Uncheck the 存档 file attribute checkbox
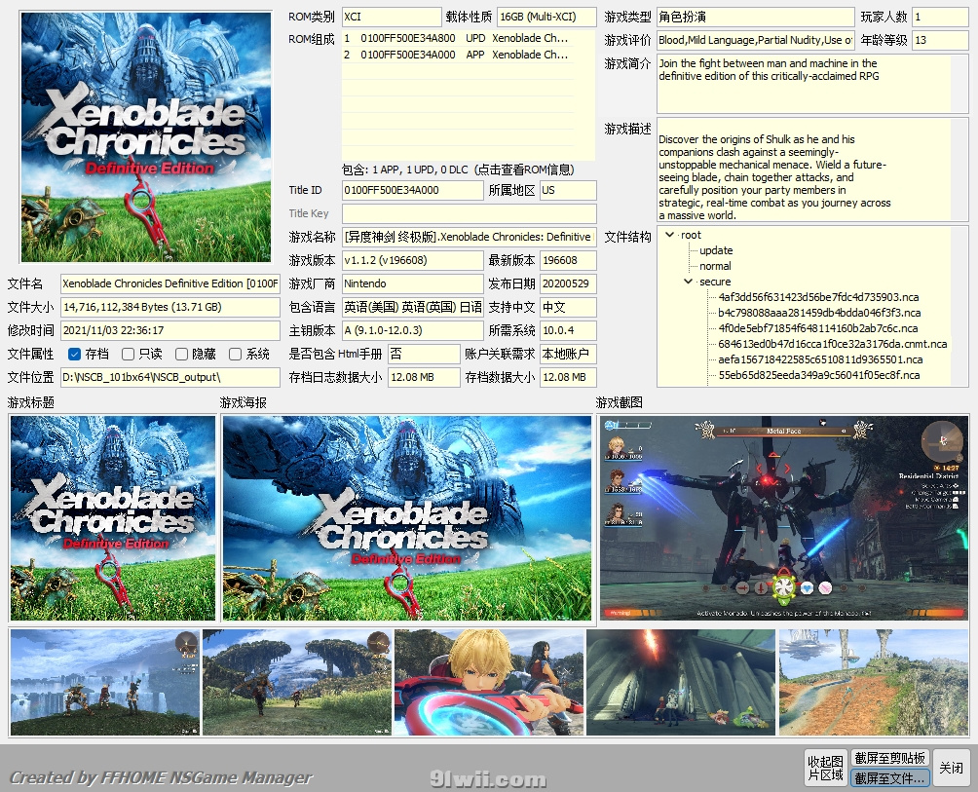This screenshot has width=978, height=792. [75, 354]
